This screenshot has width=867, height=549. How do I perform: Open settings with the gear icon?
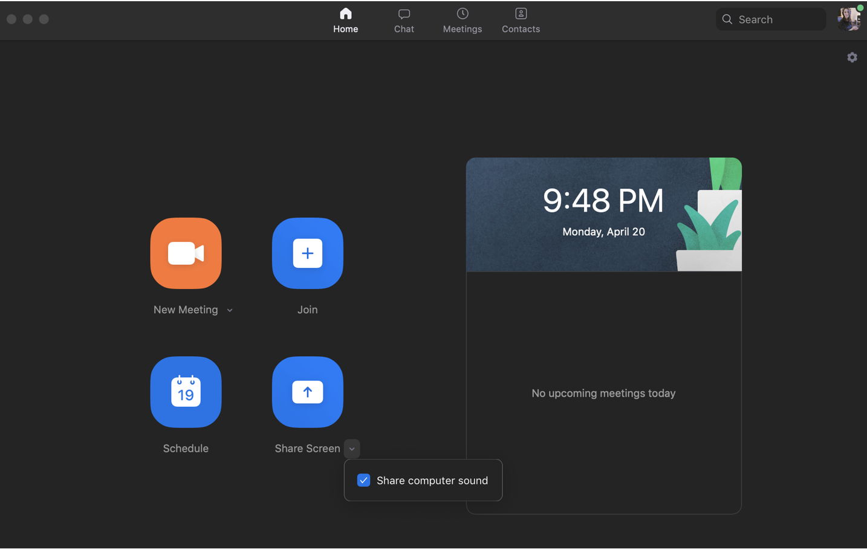pyautogui.click(x=852, y=57)
